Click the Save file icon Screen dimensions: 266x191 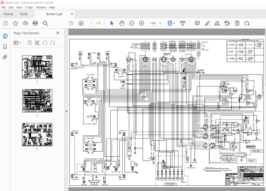coord(6,23)
